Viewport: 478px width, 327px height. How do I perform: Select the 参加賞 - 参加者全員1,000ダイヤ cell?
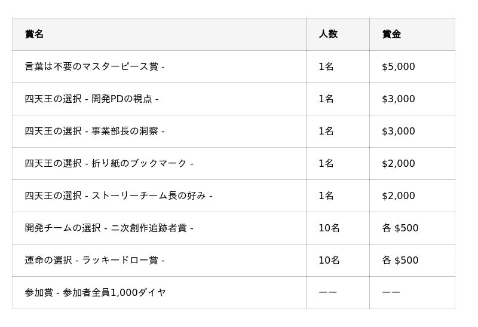click(x=95, y=292)
